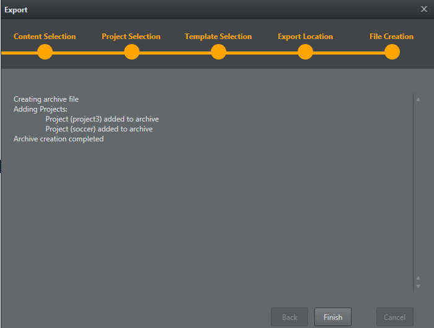Click the Content Selection step label
This screenshot has height=328, width=434.
45,37
